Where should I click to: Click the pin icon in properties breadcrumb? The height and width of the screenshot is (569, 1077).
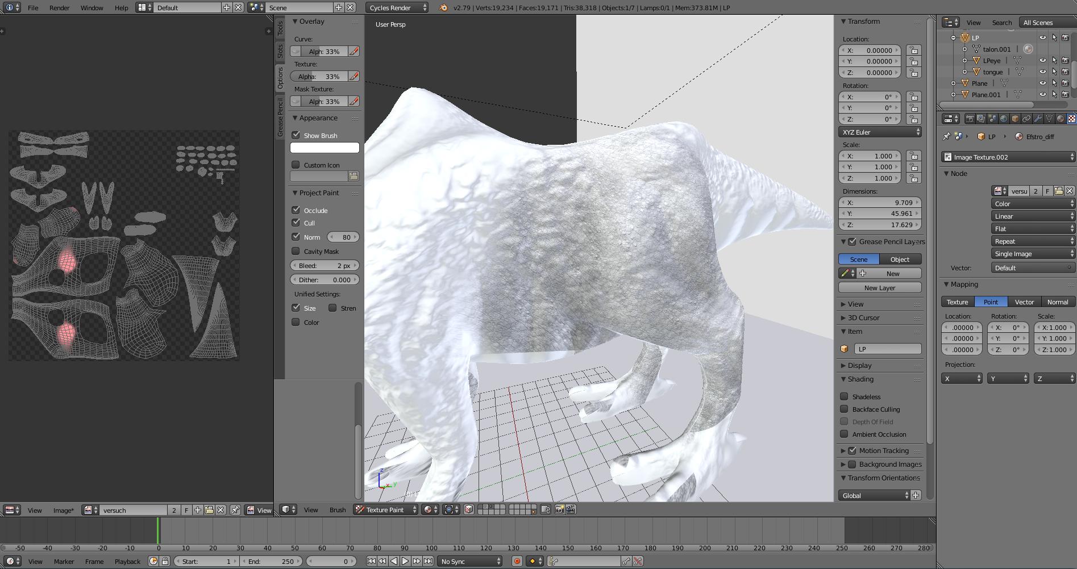pos(946,136)
